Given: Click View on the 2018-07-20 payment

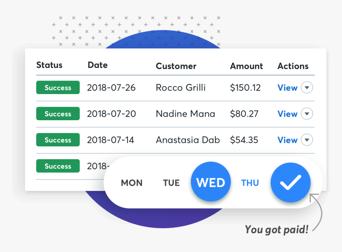Looking at the screenshot, I should tap(288, 114).
